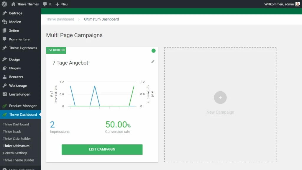Viewport: 302px width, 170px height.
Task: Click the admin avatar in top bar
Action: [297, 4]
